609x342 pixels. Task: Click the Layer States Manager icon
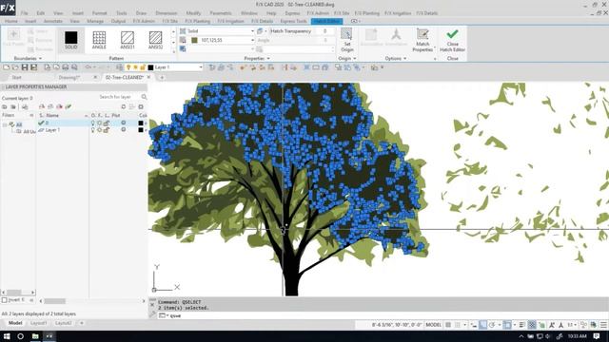[25, 106]
